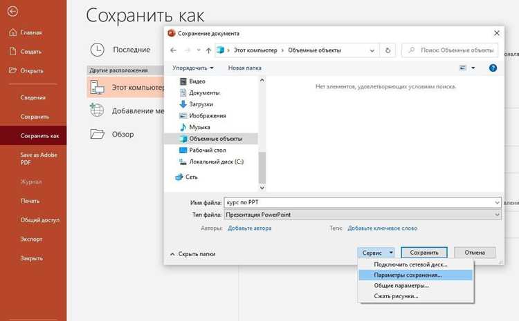Click the folder tree scrollbar thumb
This screenshot has height=321, width=519.
(x=262, y=167)
